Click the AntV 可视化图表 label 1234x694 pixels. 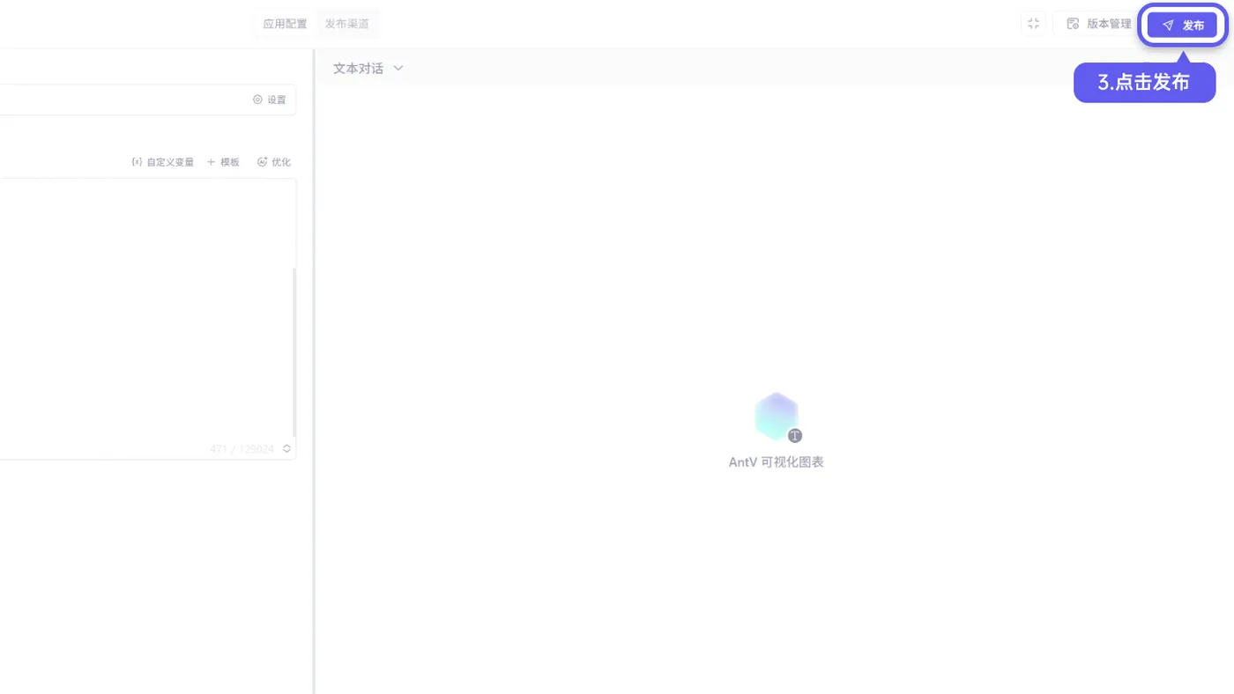(776, 462)
